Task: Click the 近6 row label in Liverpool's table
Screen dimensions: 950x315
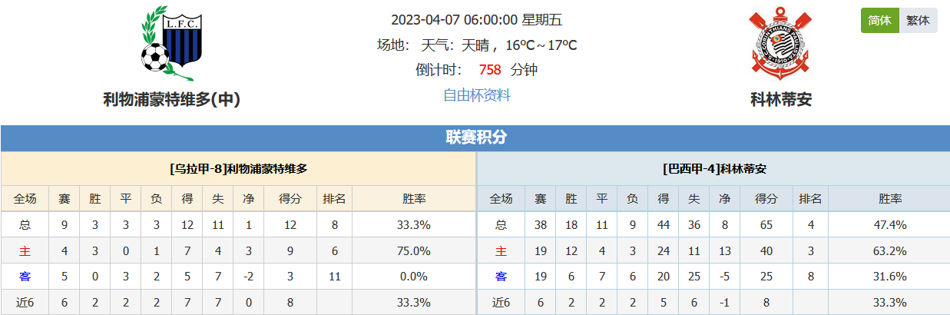Action: (25, 303)
